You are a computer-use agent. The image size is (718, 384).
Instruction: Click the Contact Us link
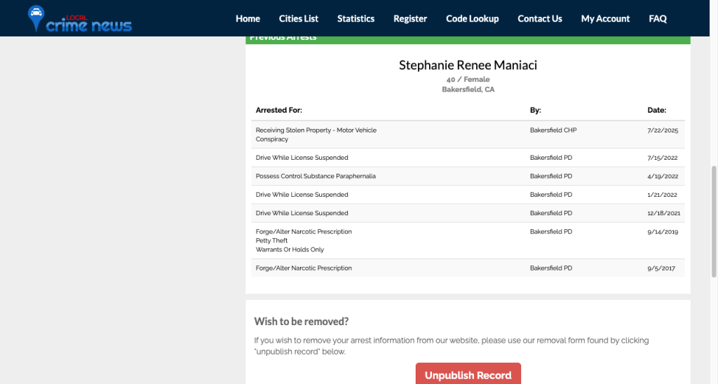pyautogui.click(x=540, y=19)
